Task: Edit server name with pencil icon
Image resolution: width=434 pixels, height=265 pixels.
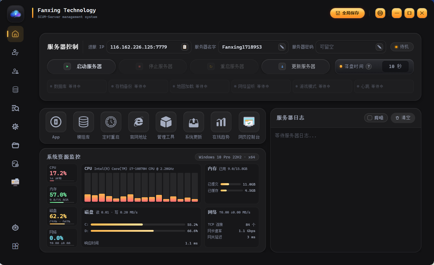Action: [282, 47]
